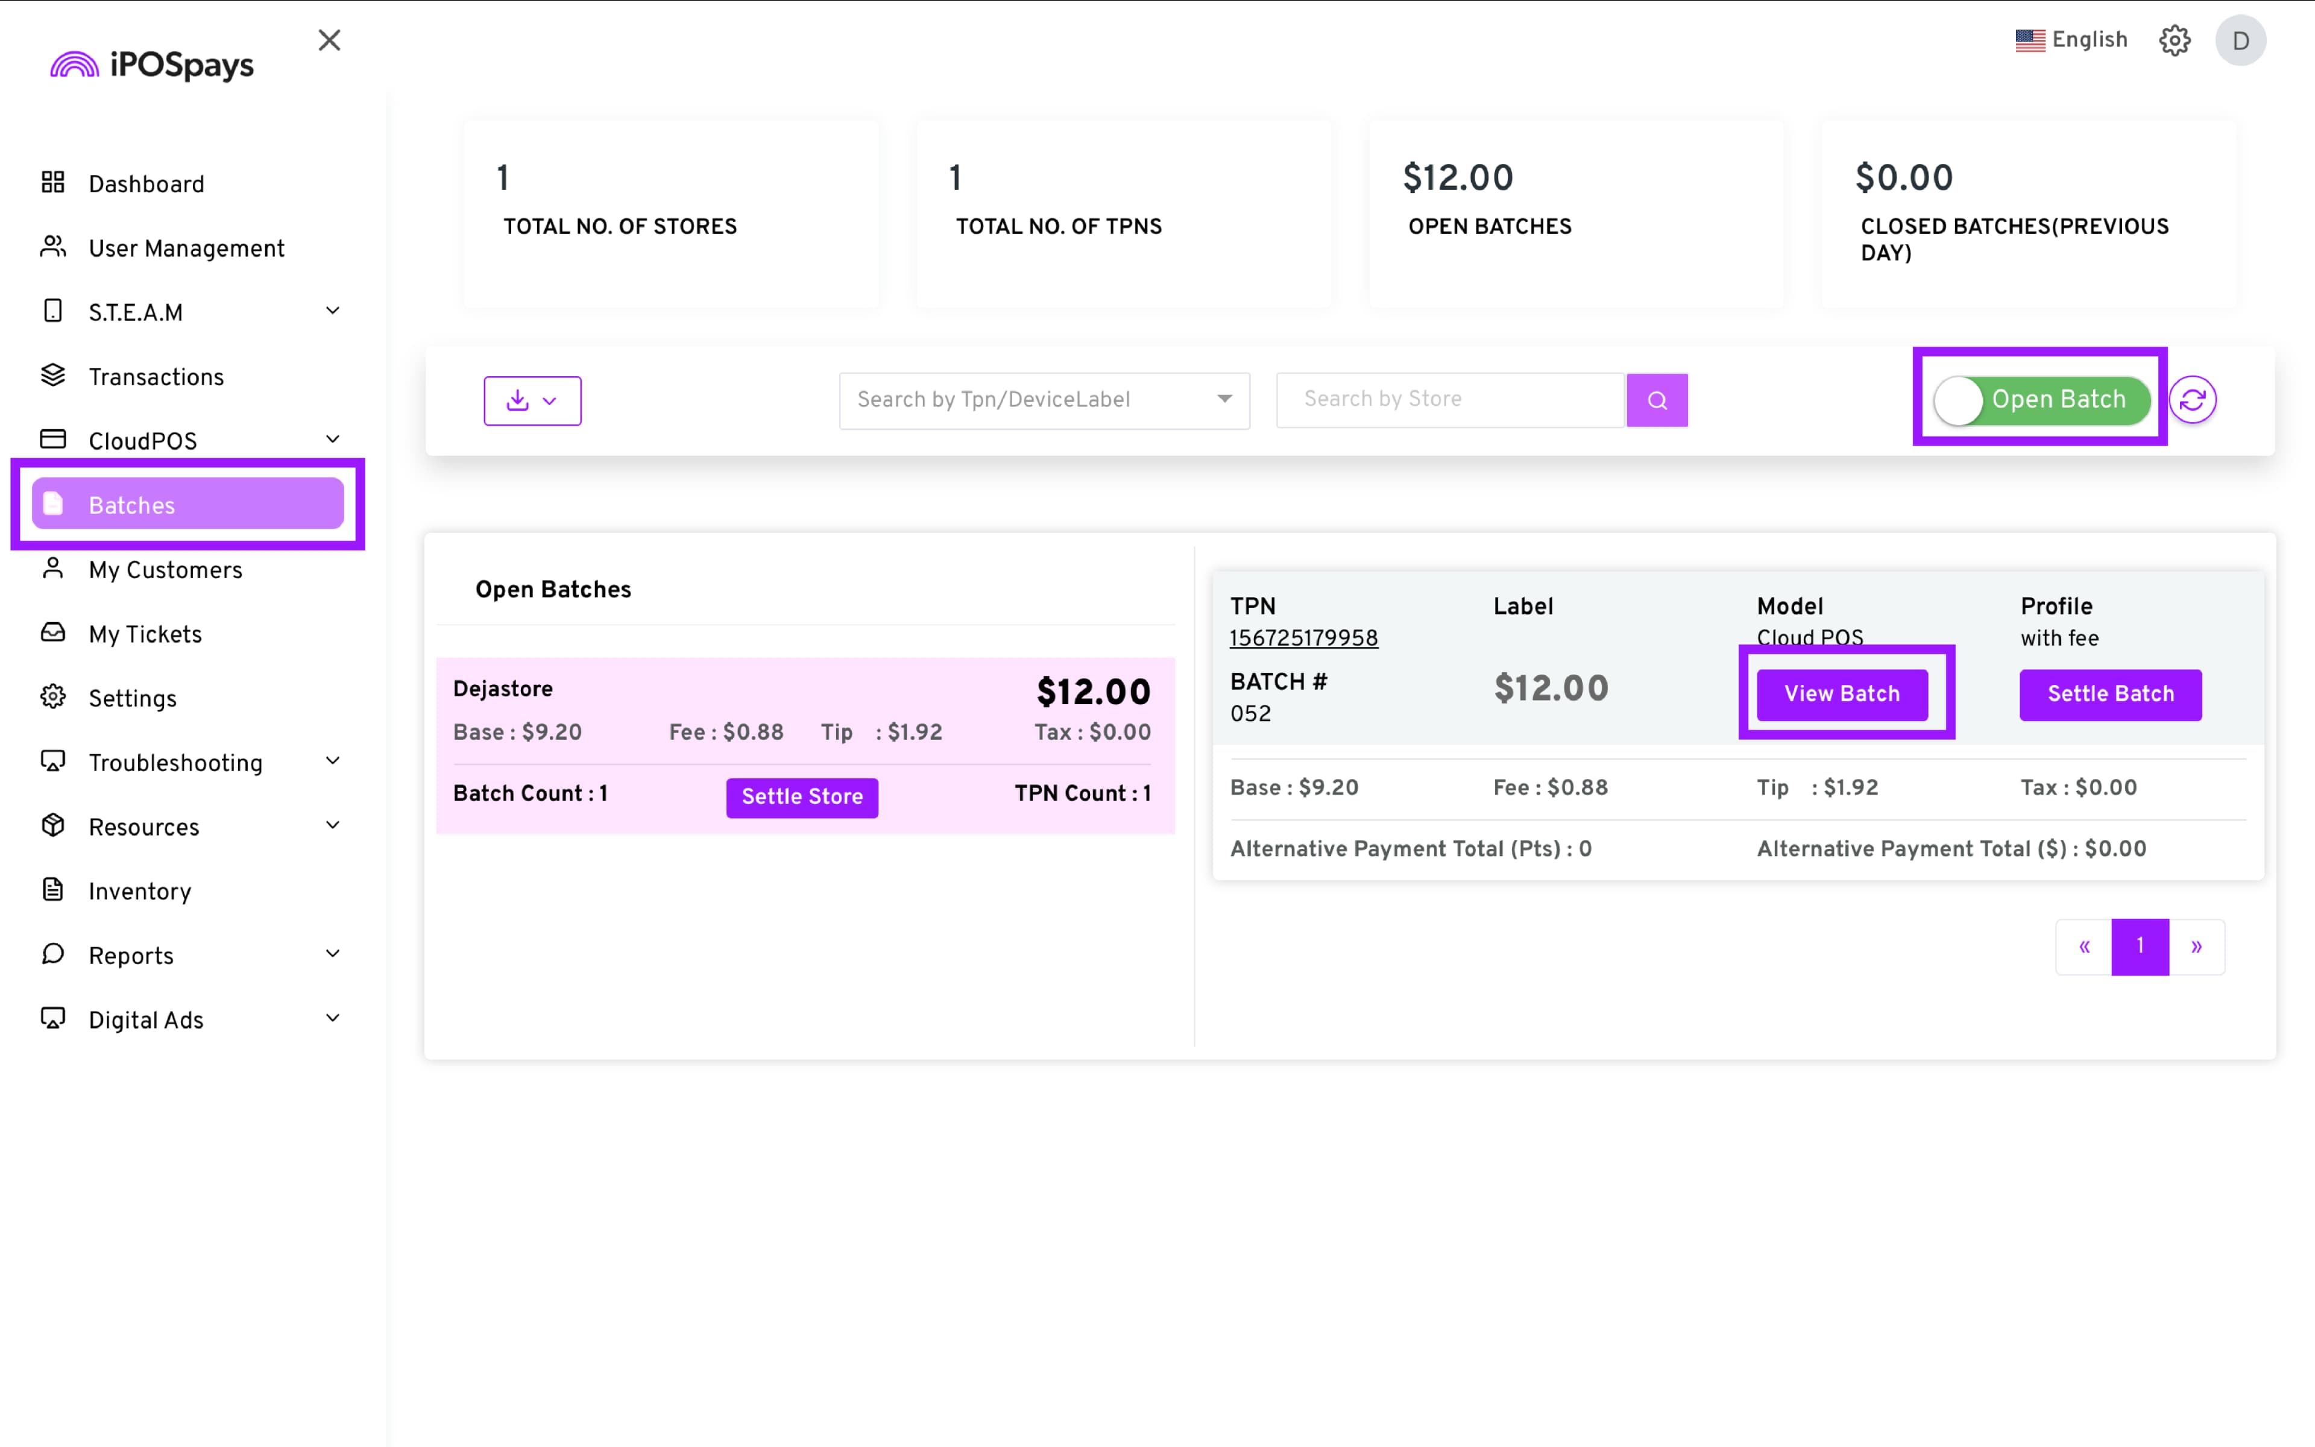Expand the S.T.E.A.M menu chevron
The width and height of the screenshot is (2315, 1447).
333,311
